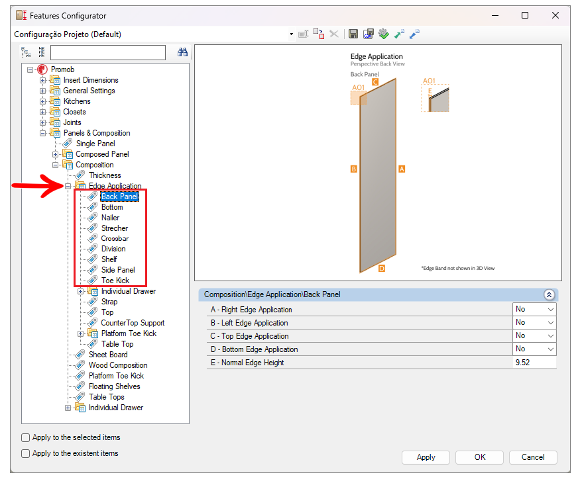Click the rename configuration icon
The width and height of the screenshot is (580, 483).
click(x=304, y=34)
